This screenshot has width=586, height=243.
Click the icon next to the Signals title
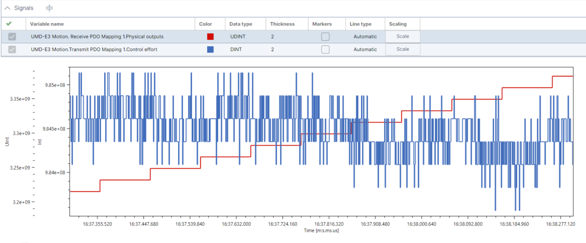pos(49,8)
